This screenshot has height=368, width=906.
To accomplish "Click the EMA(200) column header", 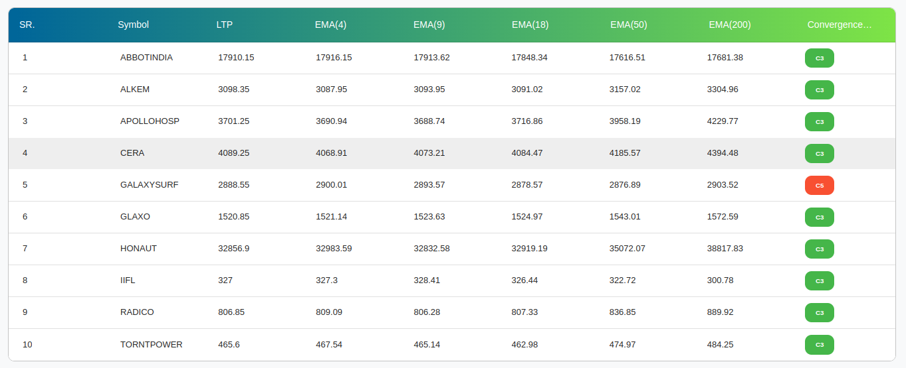I will pyautogui.click(x=730, y=25).
